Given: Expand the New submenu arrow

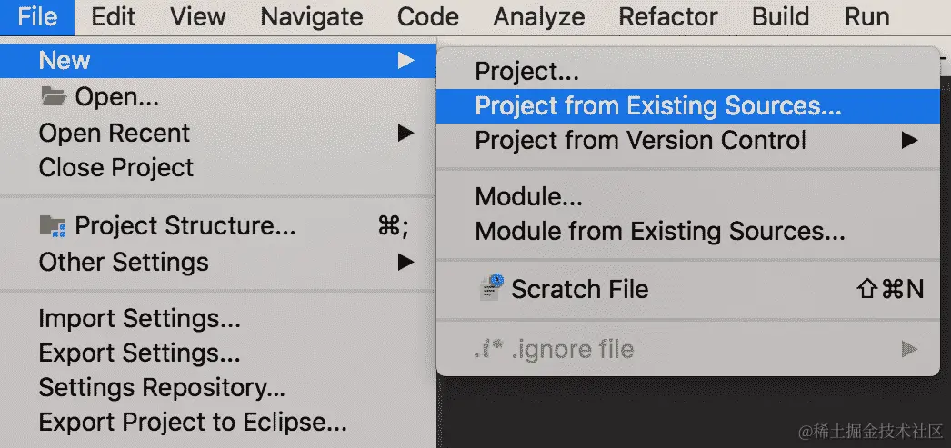Looking at the screenshot, I should tap(405, 61).
